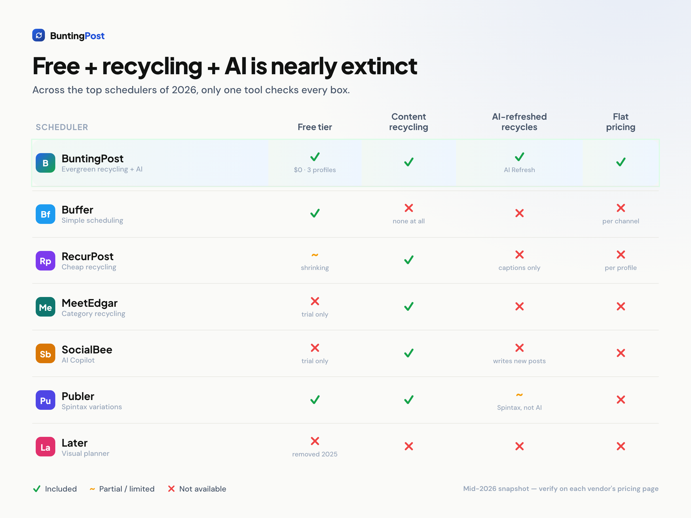Click RecurPost 'shrinking' partial tilde icon
This screenshot has width=691, height=518.
[315, 255]
